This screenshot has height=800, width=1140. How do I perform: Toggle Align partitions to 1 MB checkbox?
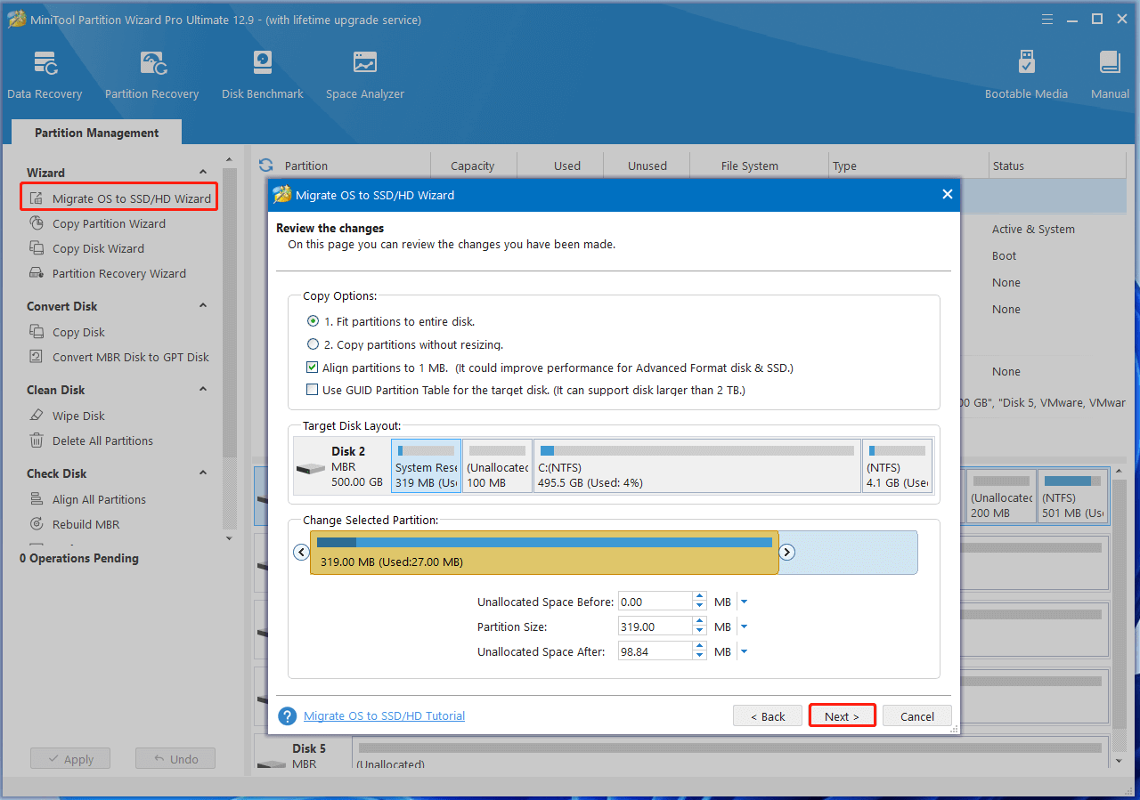pos(313,368)
